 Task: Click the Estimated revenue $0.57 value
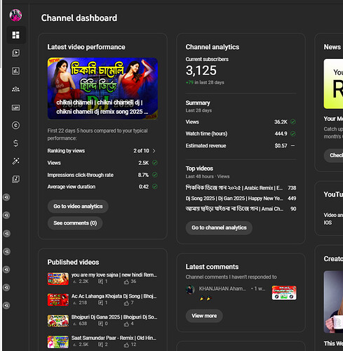(x=281, y=145)
